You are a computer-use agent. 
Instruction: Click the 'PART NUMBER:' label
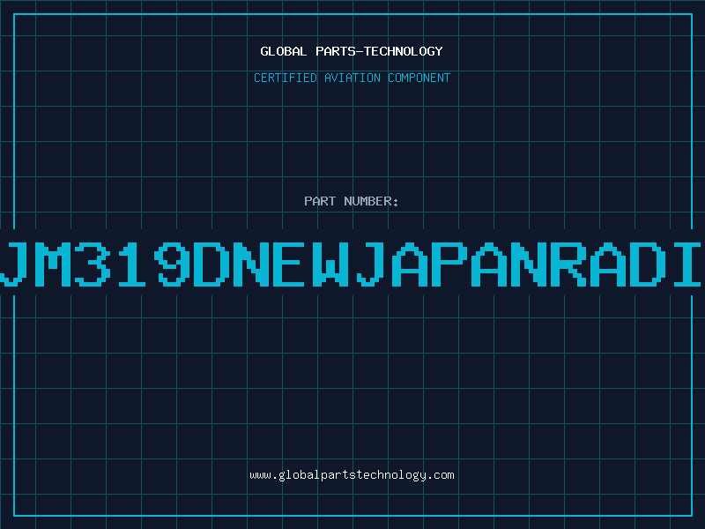click(x=352, y=201)
